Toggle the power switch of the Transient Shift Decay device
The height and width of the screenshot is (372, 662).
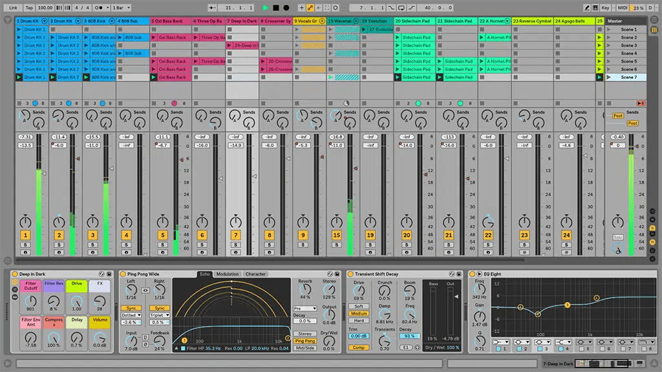[351, 274]
